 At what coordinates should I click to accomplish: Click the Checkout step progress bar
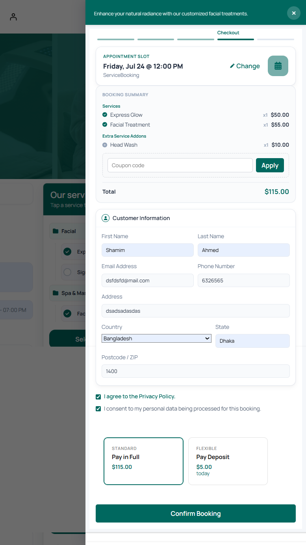pos(236,39)
